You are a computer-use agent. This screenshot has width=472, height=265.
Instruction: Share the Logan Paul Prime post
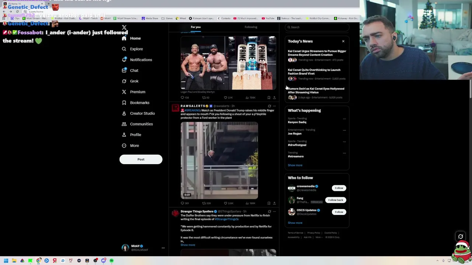coord(274,98)
